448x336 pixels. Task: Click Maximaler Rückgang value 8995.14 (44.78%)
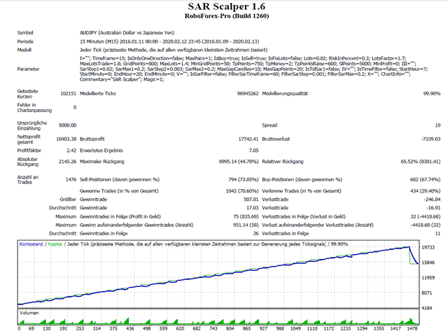pyautogui.click(x=239, y=162)
